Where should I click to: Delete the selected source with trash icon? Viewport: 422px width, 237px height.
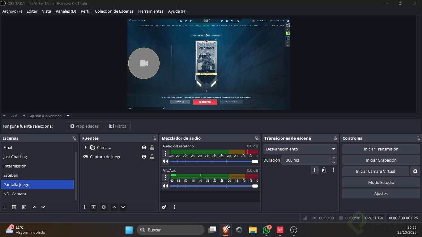click(93, 207)
